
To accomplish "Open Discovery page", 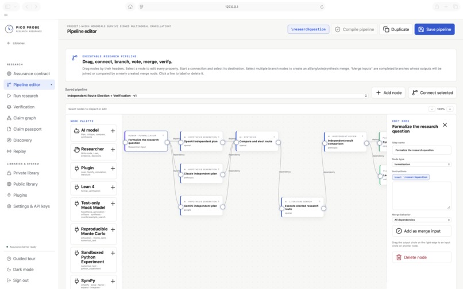I will point(29,140).
